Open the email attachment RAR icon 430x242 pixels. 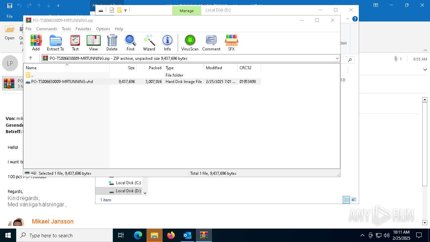pyautogui.click(x=9, y=83)
